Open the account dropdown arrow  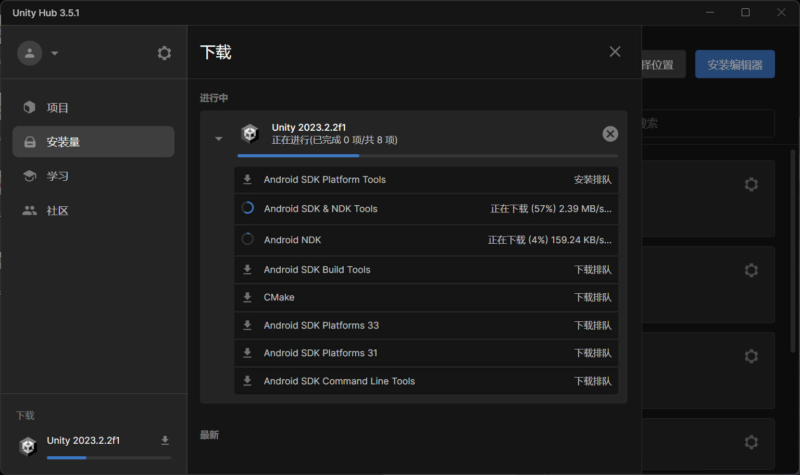tap(55, 53)
